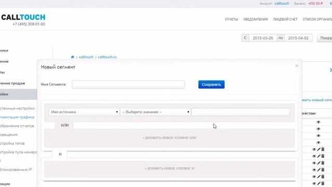Close the Новый сегмент dialog with X

click(297, 66)
